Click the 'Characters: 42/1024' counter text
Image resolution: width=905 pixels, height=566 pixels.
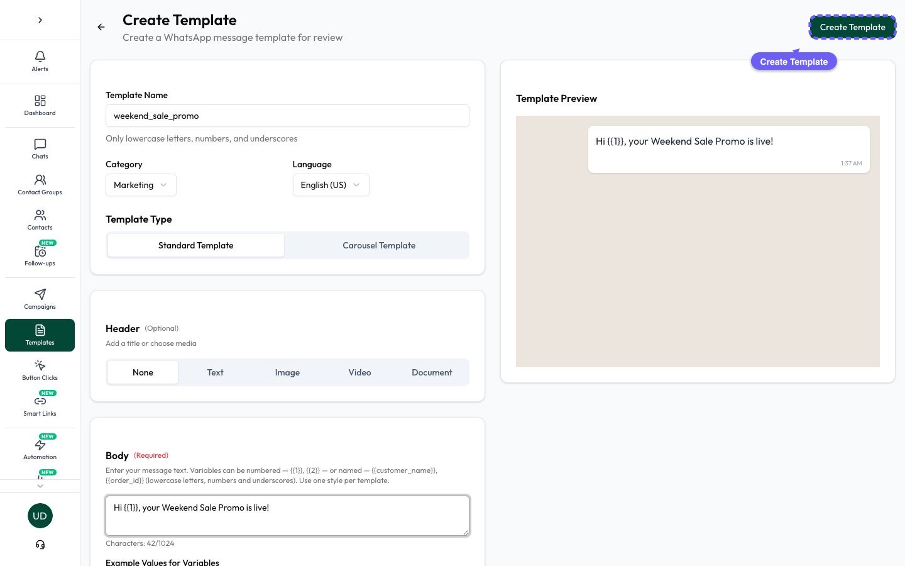pos(140,543)
